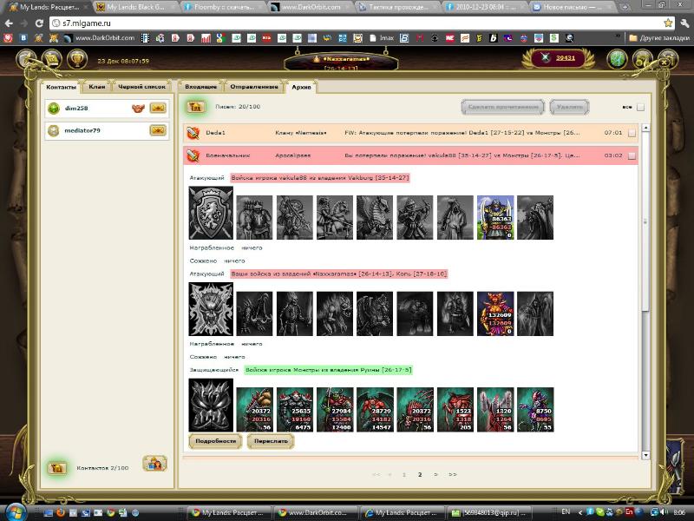Screen dimensions: 694x521
Task: Jump to the first page with the double left arrow
Action: [x=376, y=474]
